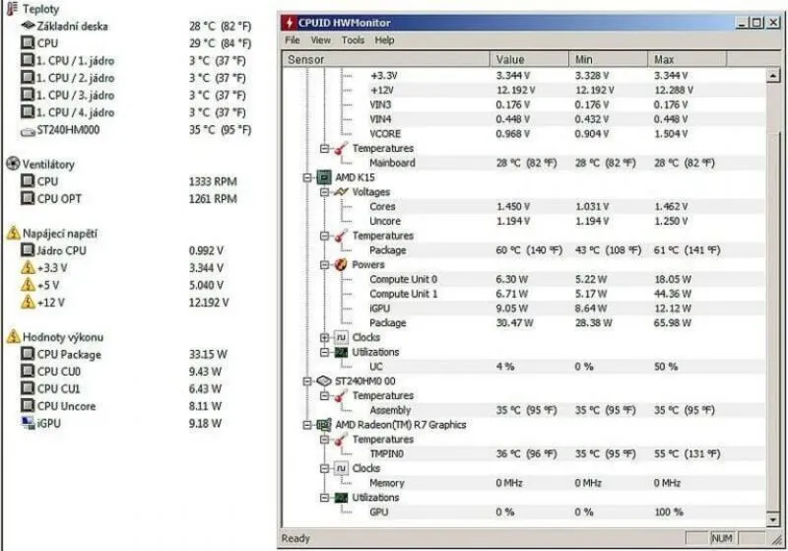Click the iGPU monitor icon in left panel
This screenshot has width=788, height=551.
tap(29, 423)
